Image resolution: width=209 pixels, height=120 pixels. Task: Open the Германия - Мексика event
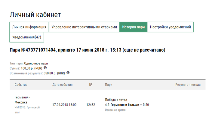click(x=23, y=100)
